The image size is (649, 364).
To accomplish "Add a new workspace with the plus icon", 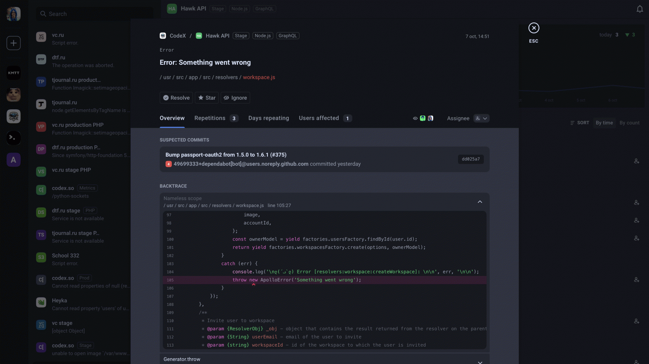I will (14, 43).
